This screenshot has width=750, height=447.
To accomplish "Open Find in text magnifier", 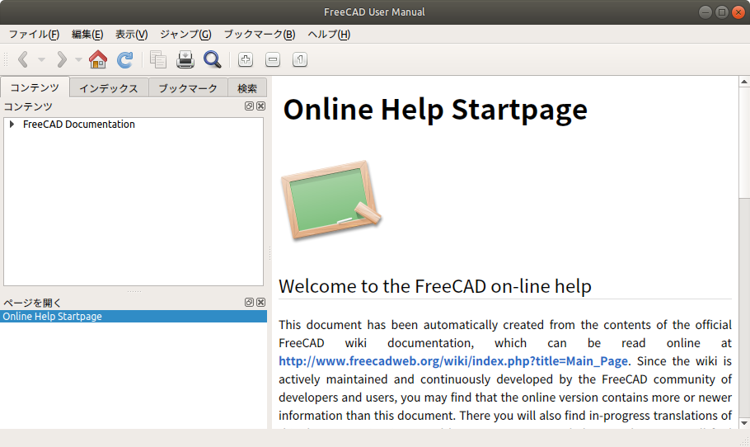I will 213,59.
